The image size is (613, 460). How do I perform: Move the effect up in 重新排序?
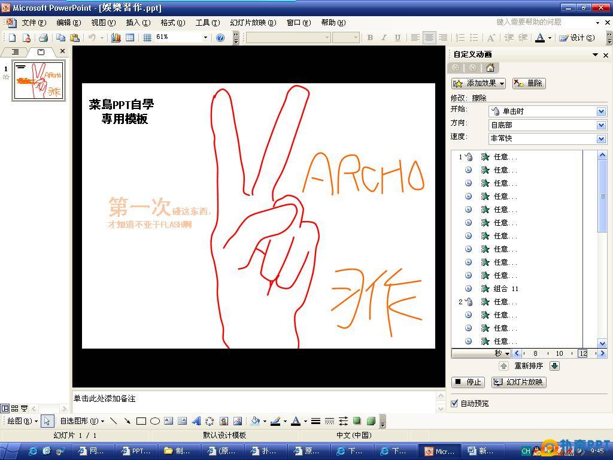click(503, 366)
